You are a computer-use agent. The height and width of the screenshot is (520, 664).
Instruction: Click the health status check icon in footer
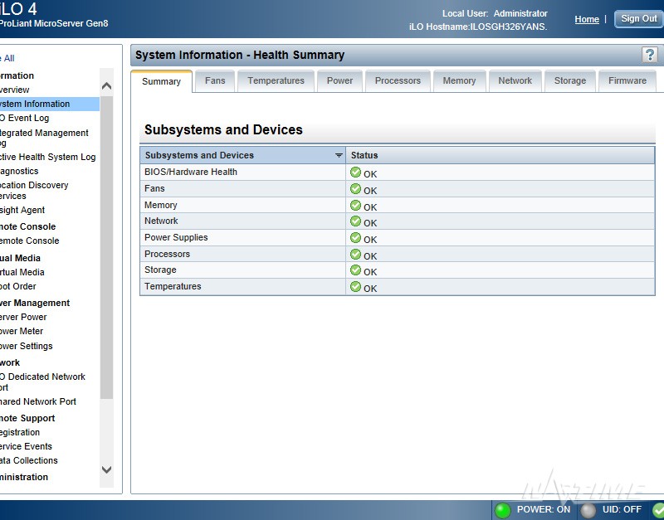click(658, 510)
